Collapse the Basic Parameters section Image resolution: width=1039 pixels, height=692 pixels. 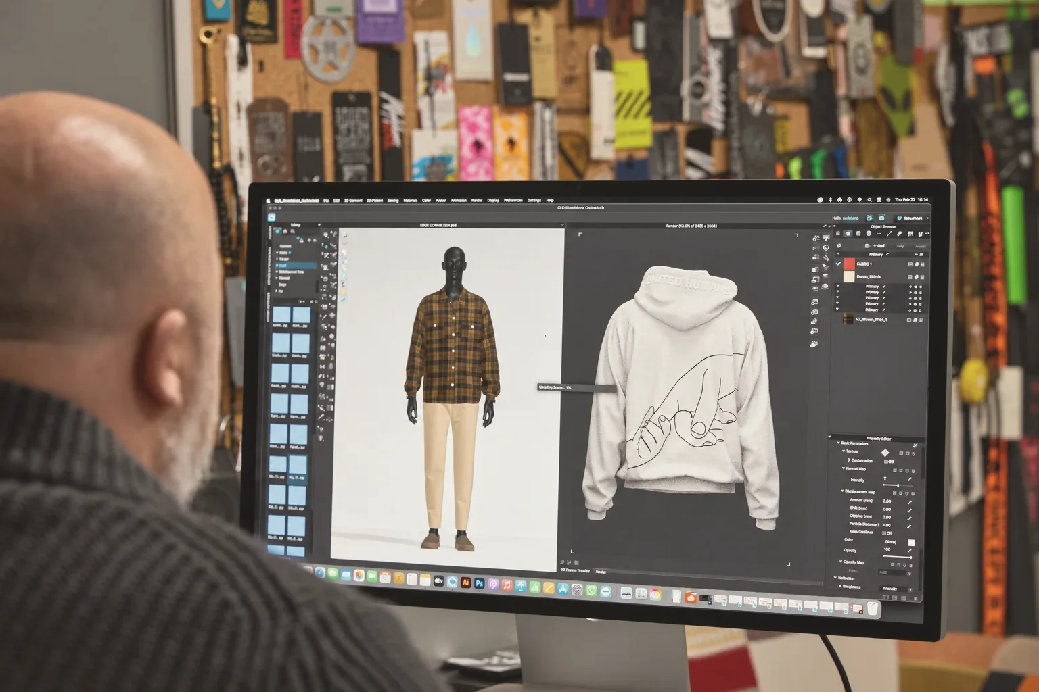tap(838, 443)
